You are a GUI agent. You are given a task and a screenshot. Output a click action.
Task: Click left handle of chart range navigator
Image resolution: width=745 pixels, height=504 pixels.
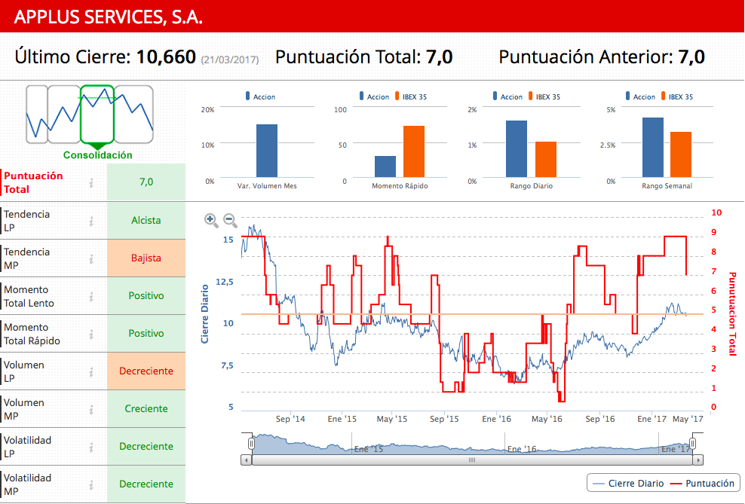tap(251, 444)
